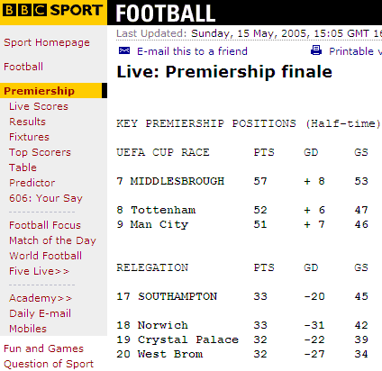Open Match of the Day link

tap(52, 240)
